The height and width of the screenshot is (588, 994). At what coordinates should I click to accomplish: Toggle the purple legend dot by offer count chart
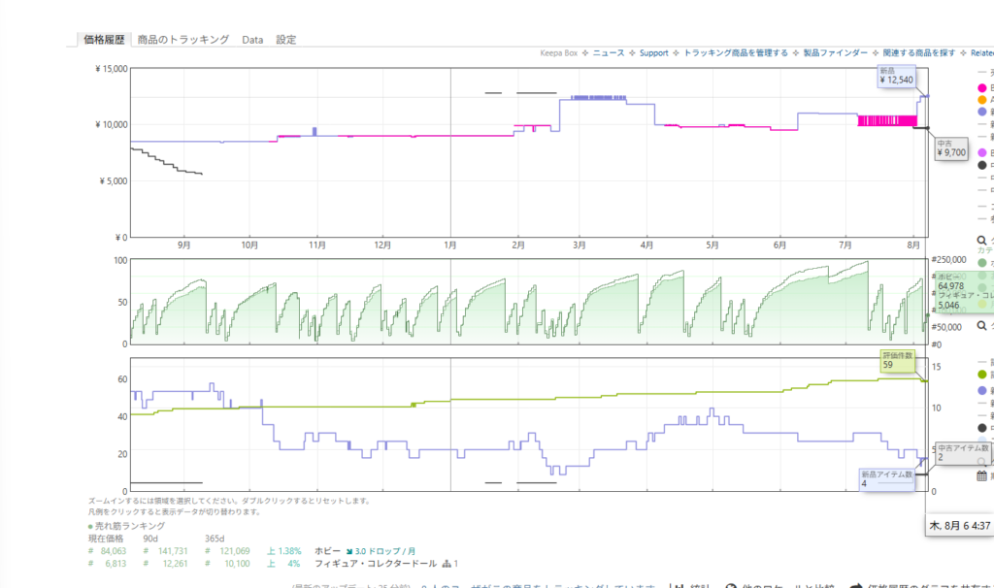pyautogui.click(x=982, y=390)
